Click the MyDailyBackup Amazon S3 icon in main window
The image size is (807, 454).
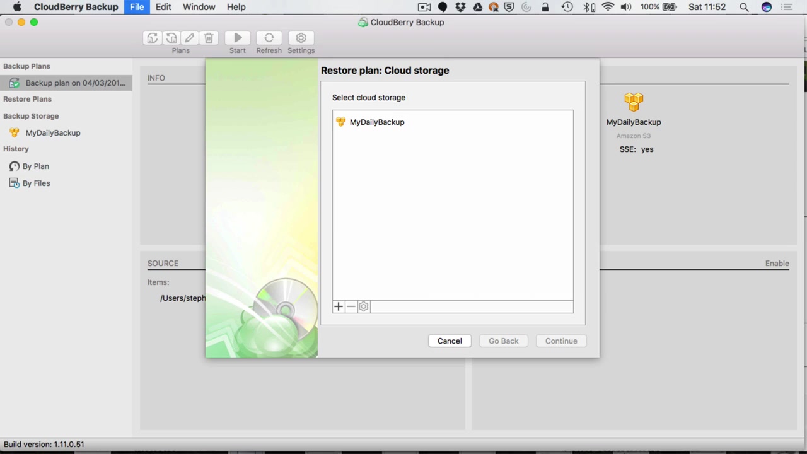tap(634, 102)
